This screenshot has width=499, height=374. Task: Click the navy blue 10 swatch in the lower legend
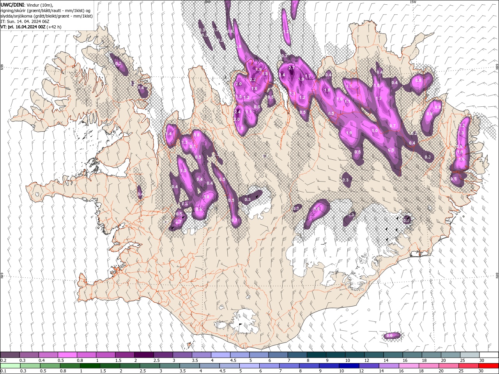349,366
